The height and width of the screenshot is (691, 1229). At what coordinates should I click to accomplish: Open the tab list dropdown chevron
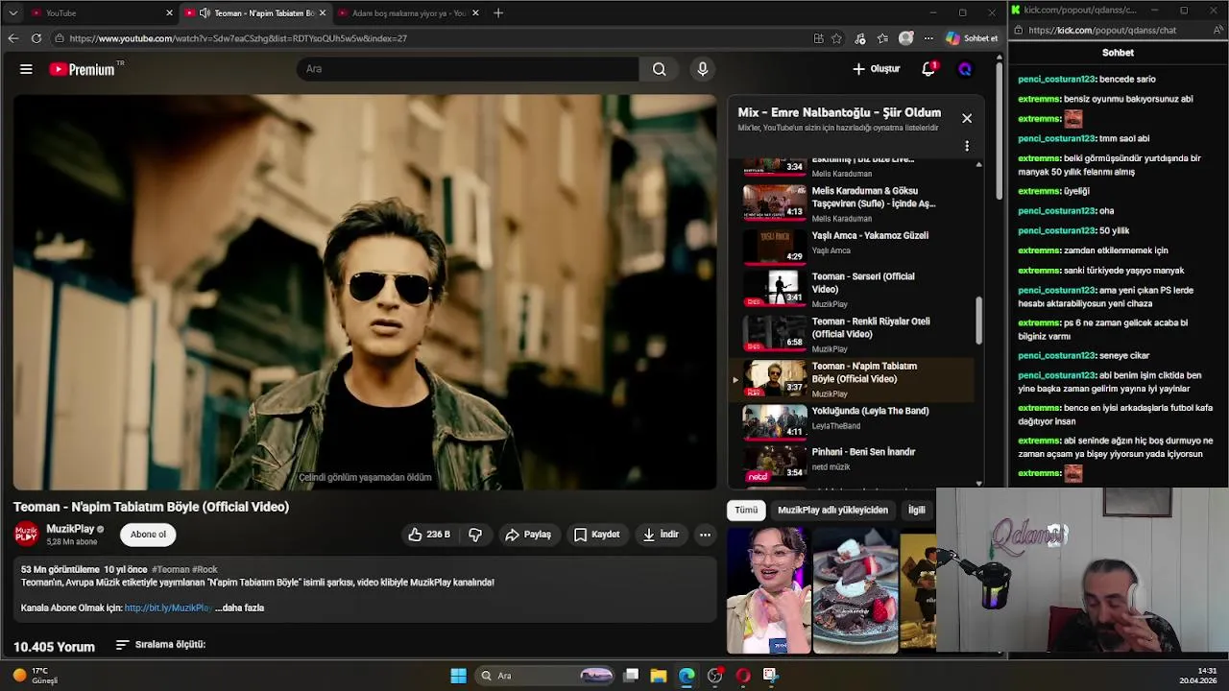pos(12,13)
